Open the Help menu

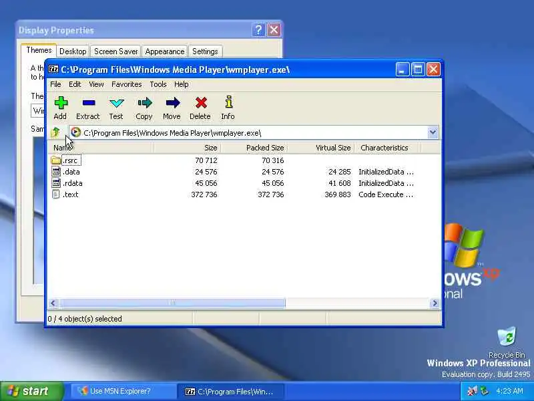(x=181, y=84)
